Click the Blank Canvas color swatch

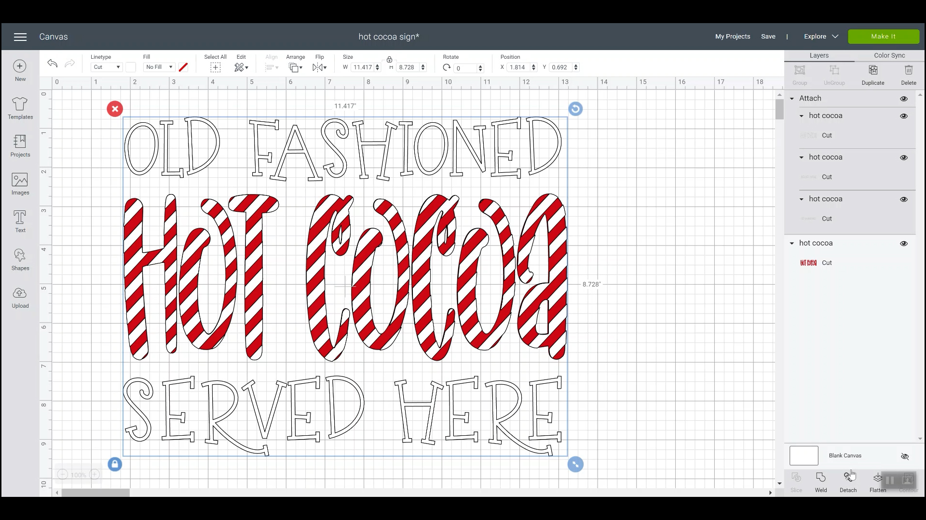[x=803, y=455]
